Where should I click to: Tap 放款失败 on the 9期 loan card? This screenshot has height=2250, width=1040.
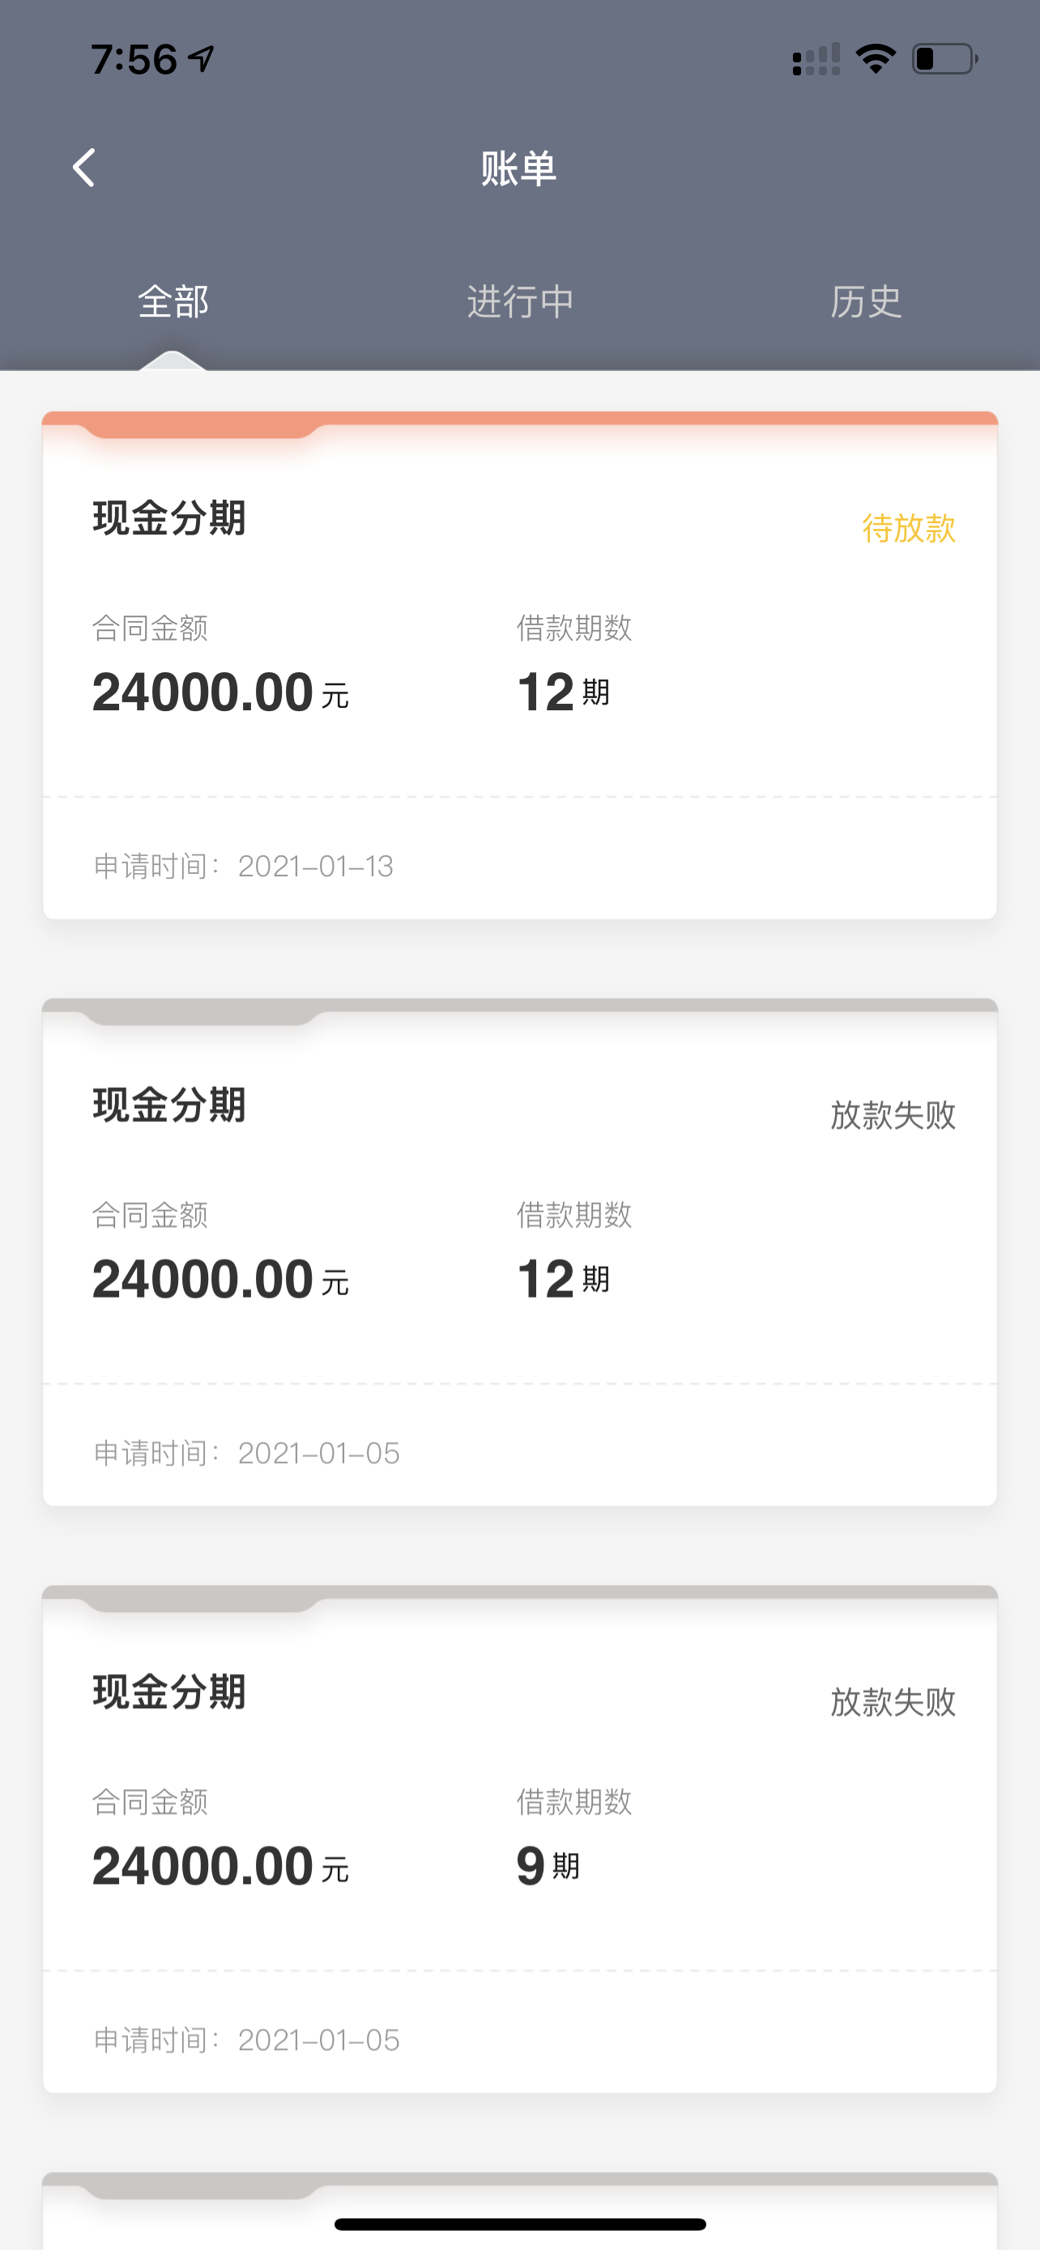pos(893,1702)
